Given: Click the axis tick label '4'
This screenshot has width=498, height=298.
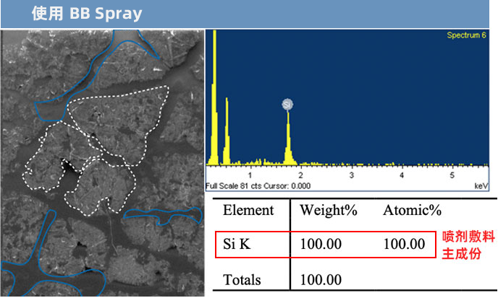Looking at the screenshot, I should [402, 175].
